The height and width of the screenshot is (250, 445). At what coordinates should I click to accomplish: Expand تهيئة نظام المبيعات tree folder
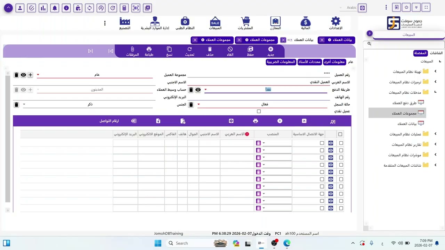[x=435, y=72]
